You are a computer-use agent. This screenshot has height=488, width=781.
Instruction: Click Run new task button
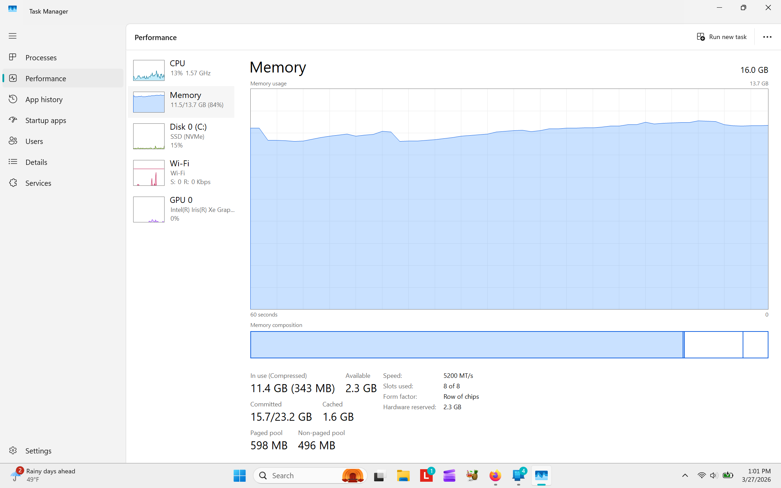[721, 37]
